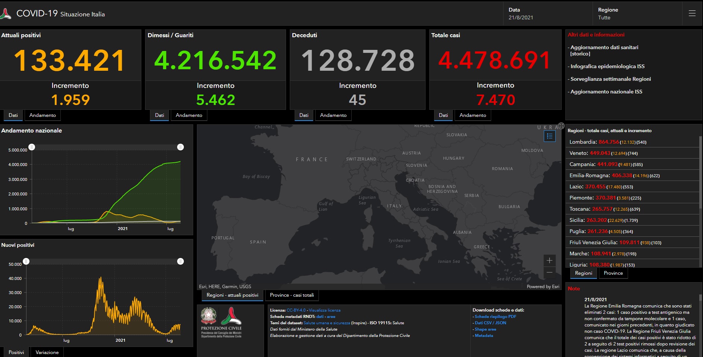Open the Scheda riepilogo PDF link
Viewport: 703px width, 357px height.
tap(495, 316)
